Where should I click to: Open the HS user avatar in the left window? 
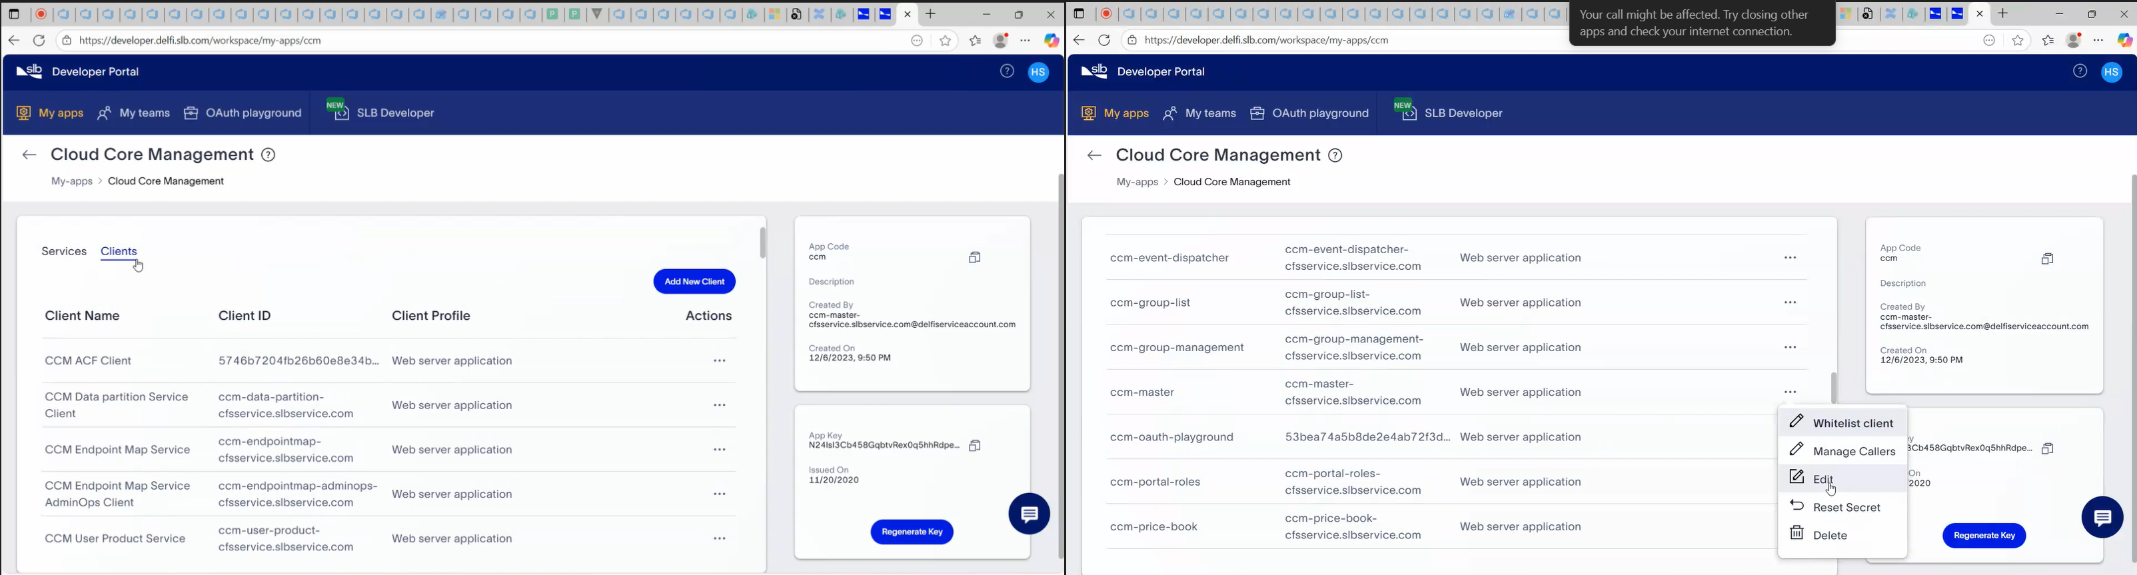1039,73
